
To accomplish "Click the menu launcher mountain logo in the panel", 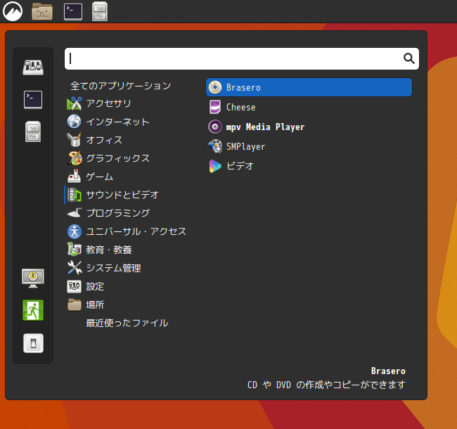I will coord(13,11).
